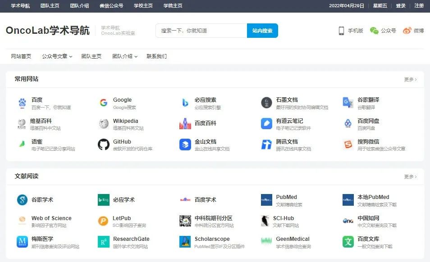Viewport: 430px width, 262px height.
Task: Open the Tencent Docs icon
Action: [266, 145]
